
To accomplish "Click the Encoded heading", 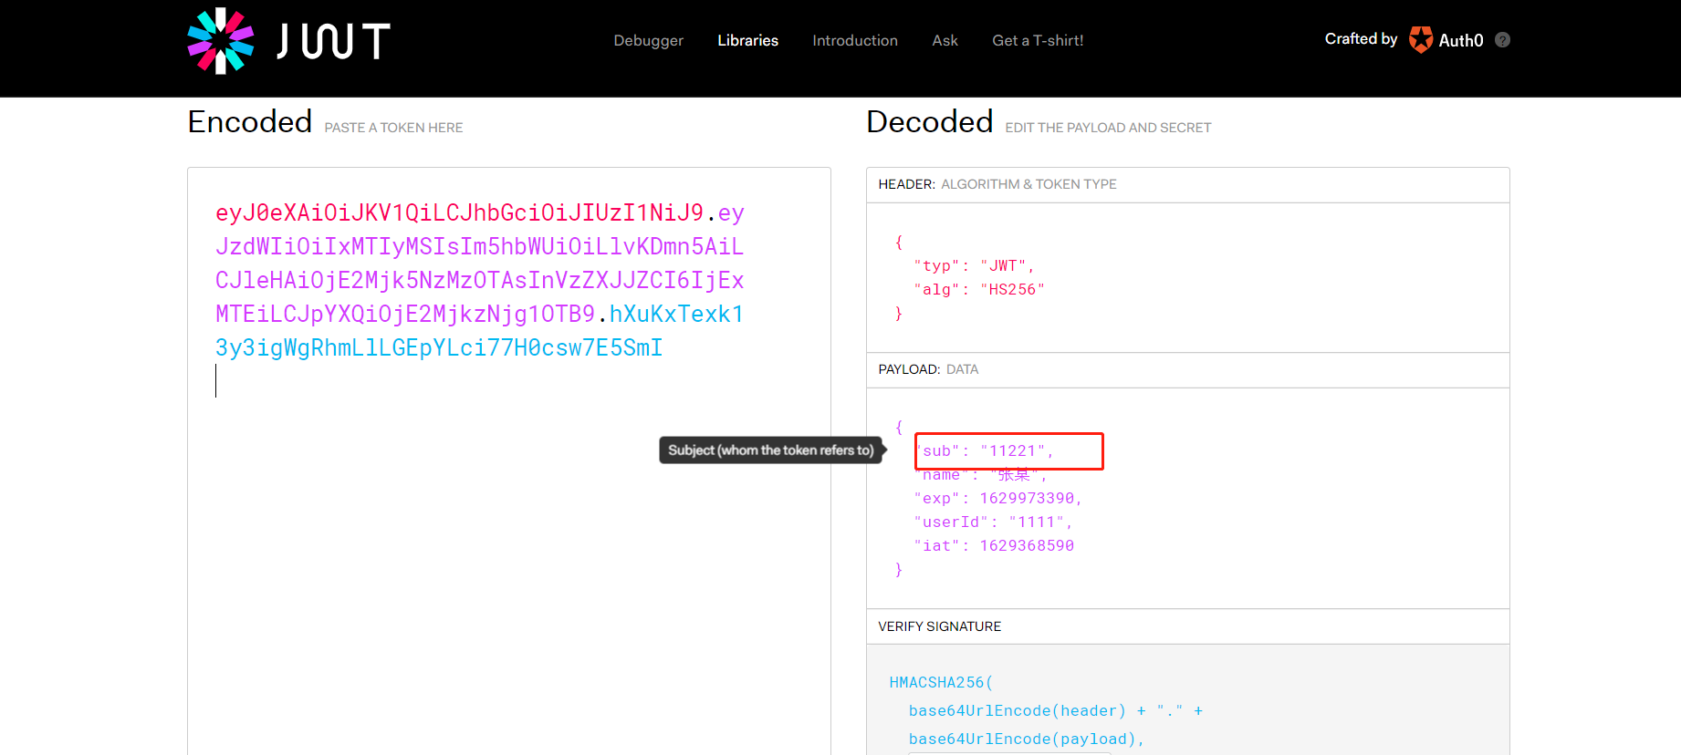I will [x=250, y=121].
